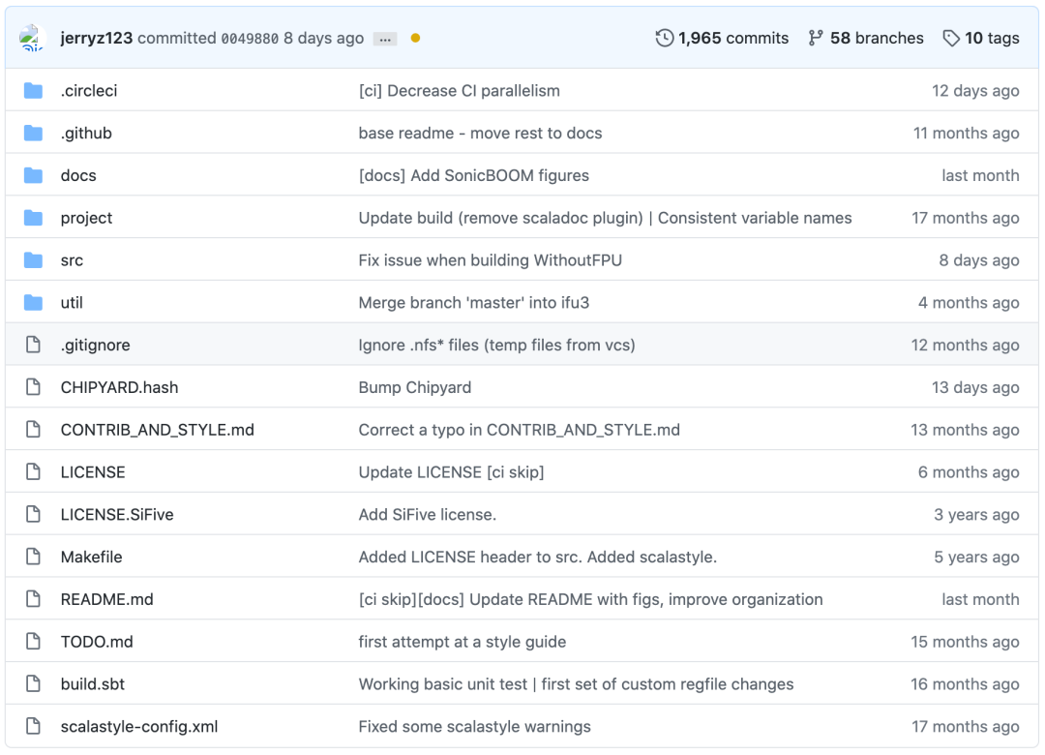Click the README.md file icon
The width and height of the screenshot is (1045, 755).
33,599
